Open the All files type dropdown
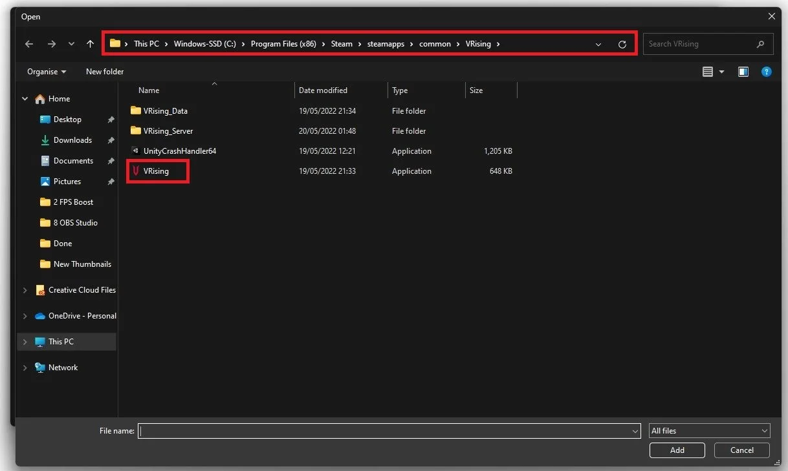The image size is (788, 471). click(710, 431)
